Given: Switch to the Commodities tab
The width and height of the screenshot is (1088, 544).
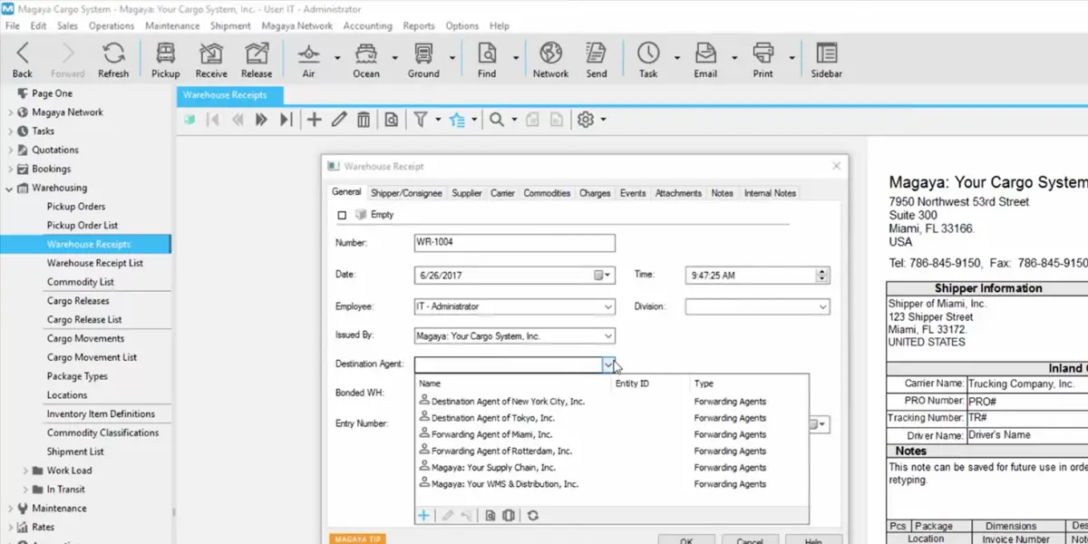Looking at the screenshot, I should click(x=547, y=193).
